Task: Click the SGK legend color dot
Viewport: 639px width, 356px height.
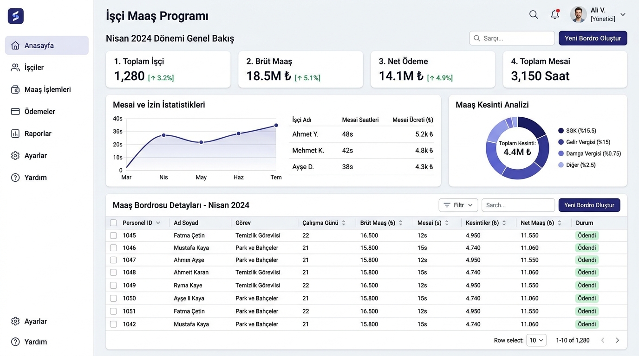Action: point(561,131)
